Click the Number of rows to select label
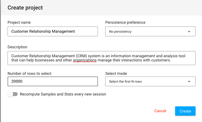 tap(29, 73)
